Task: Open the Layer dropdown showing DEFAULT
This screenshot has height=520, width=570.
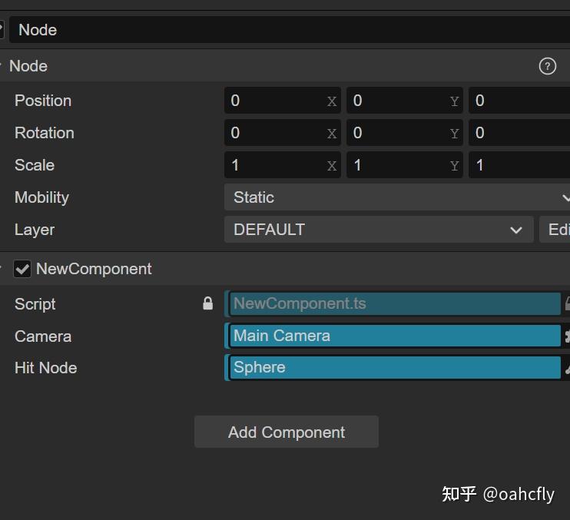Action: (x=378, y=230)
